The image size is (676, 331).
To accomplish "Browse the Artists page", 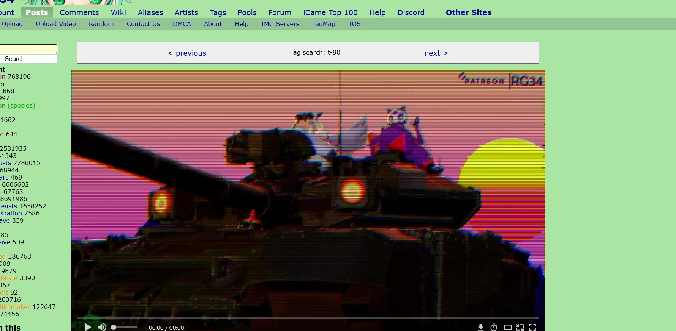I will (186, 12).
